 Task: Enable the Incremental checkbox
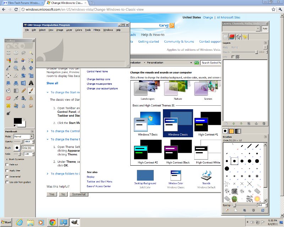(7, 177)
